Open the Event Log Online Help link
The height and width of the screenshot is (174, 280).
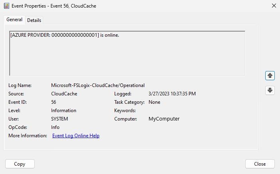click(x=76, y=136)
